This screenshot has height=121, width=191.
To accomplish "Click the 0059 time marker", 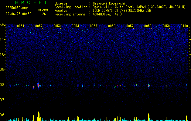I will tap(166, 26).
